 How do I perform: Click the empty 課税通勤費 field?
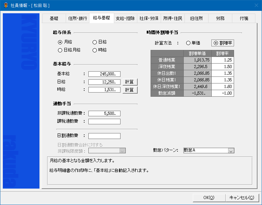coord(104,122)
